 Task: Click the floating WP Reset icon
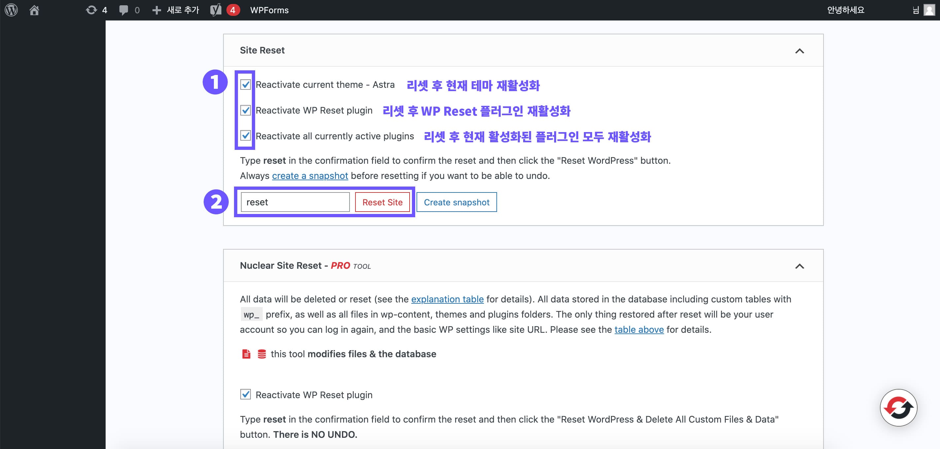(898, 407)
